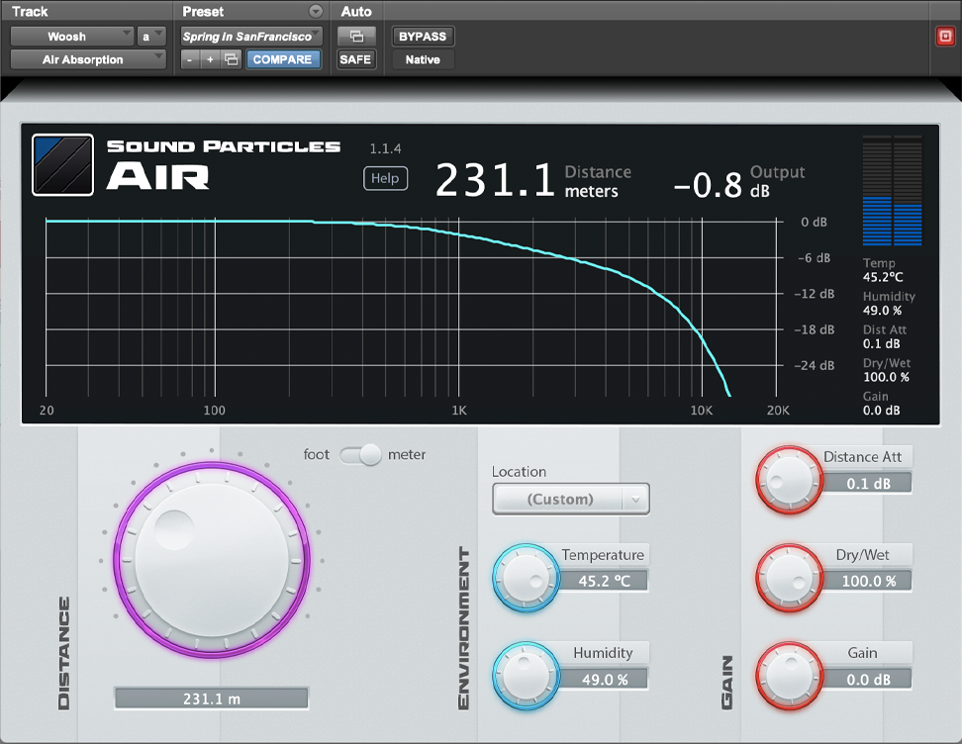962x744 pixels.
Task: Click the Distance Att knob
Action: (x=789, y=480)
